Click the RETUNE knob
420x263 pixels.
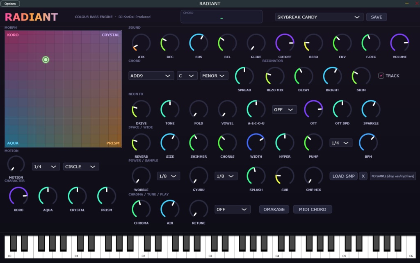(199, 209)
